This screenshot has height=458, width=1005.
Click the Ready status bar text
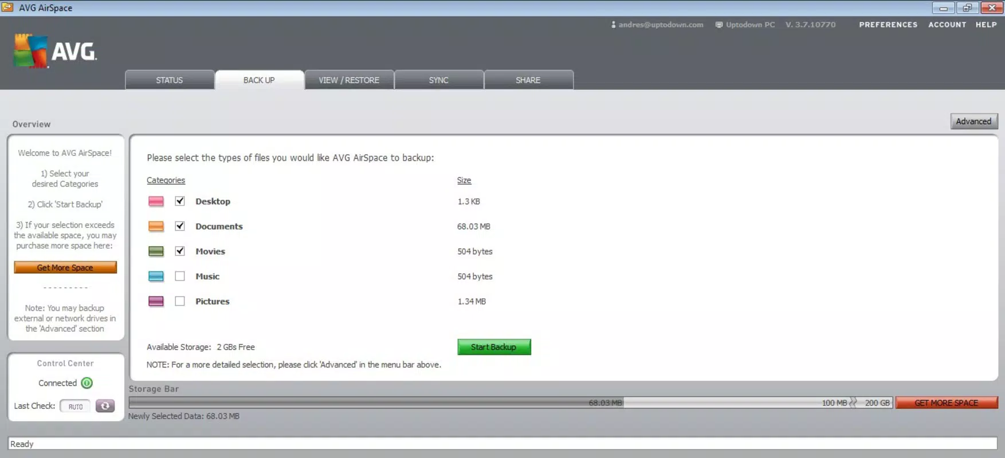pos(22,444)
